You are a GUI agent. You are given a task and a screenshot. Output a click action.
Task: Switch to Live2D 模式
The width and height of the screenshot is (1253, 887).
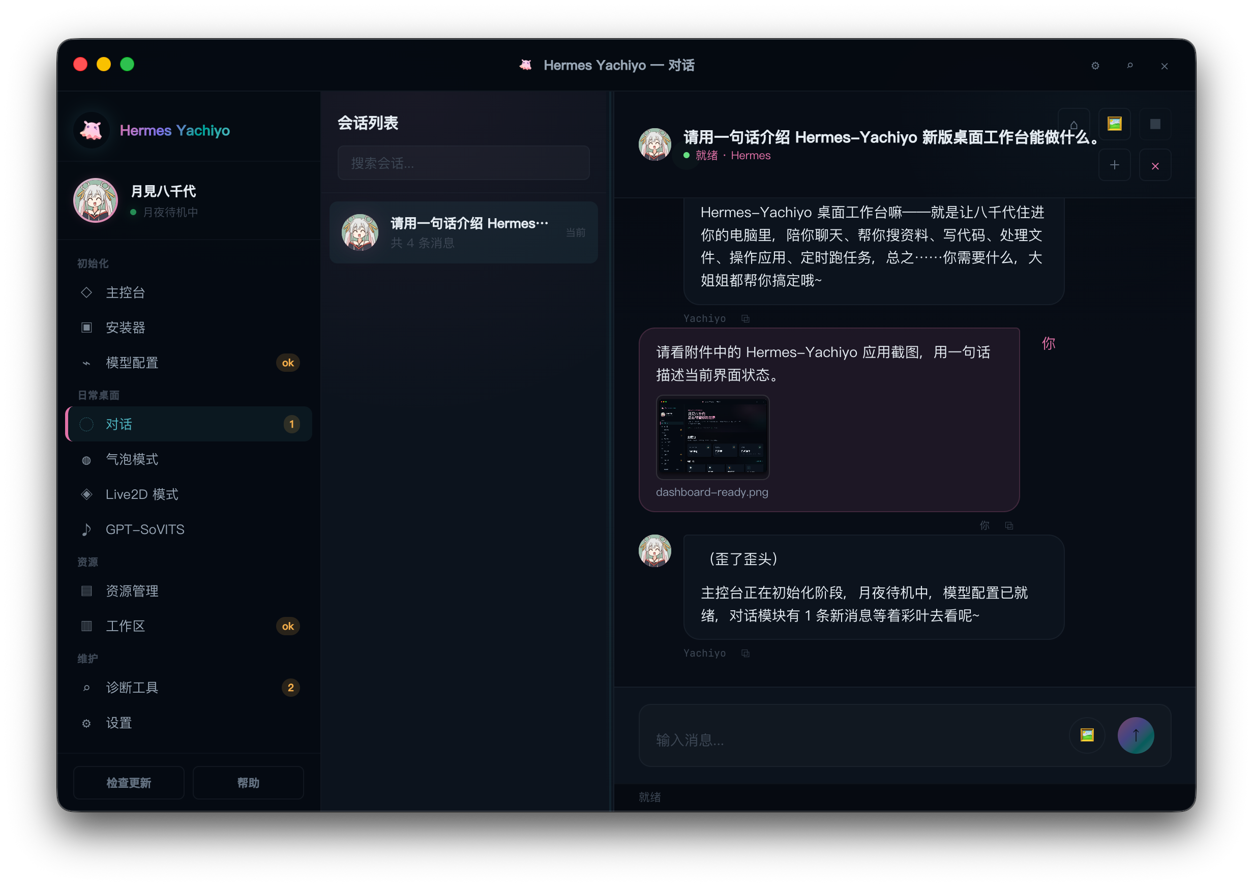(x=188, y=494)
